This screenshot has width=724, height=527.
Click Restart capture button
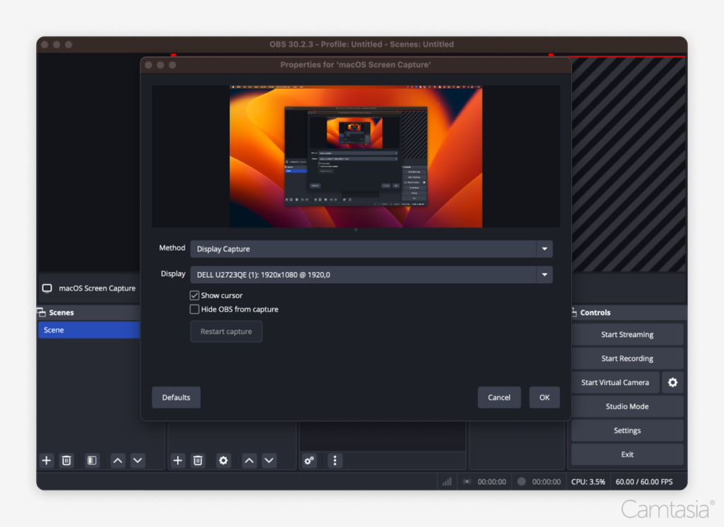point(226,331)
